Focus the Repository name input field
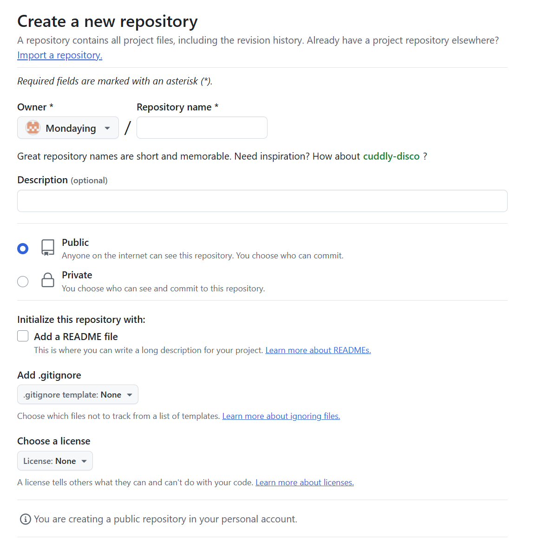536x540 pixels. pos(202,128)
